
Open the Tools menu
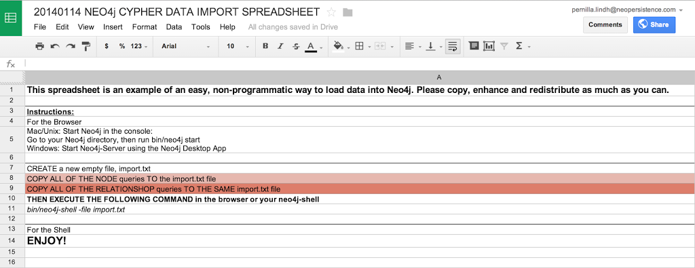point(201,27)
